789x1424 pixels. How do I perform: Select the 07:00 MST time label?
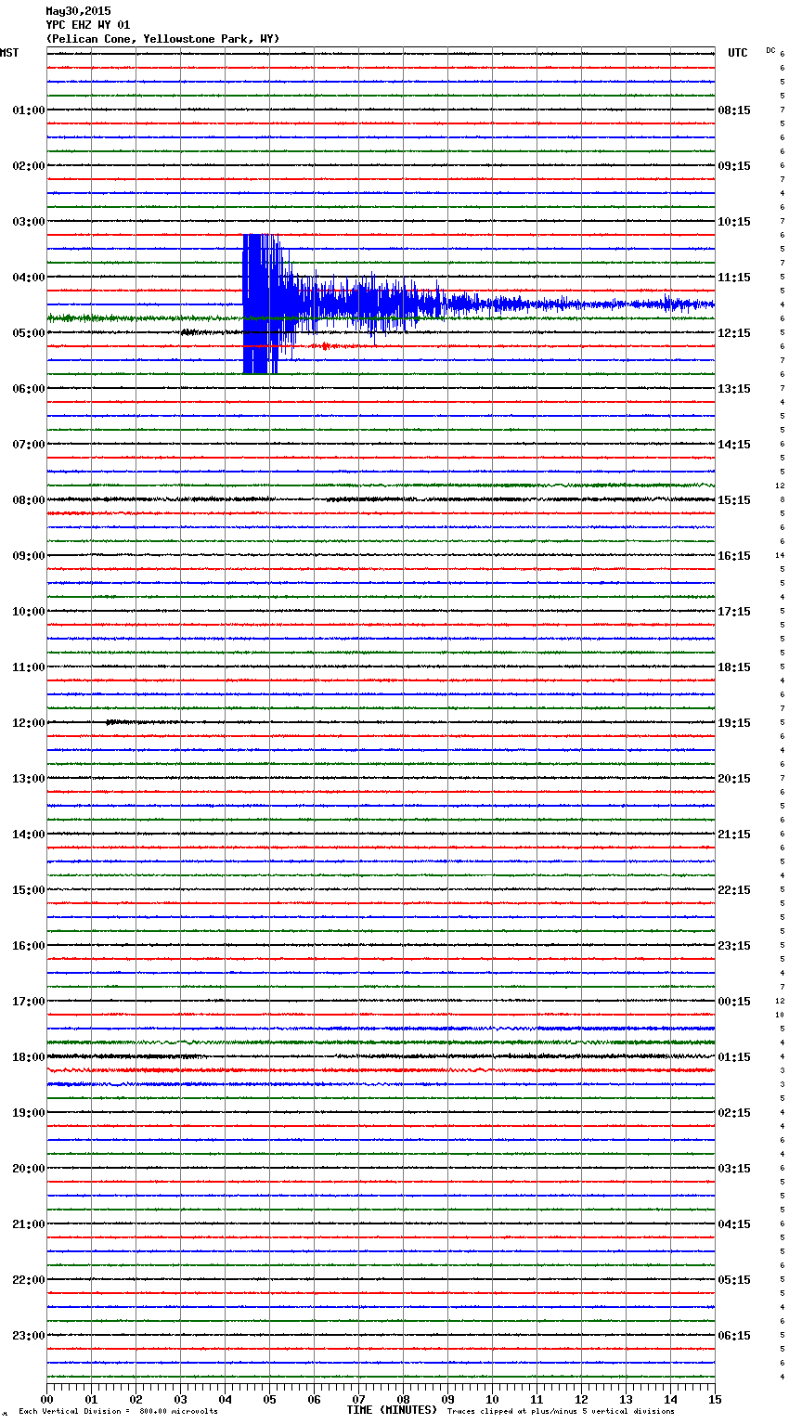[x=29, y=445]
